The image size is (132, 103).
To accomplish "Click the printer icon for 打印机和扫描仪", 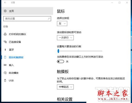I will pos(5,34).
